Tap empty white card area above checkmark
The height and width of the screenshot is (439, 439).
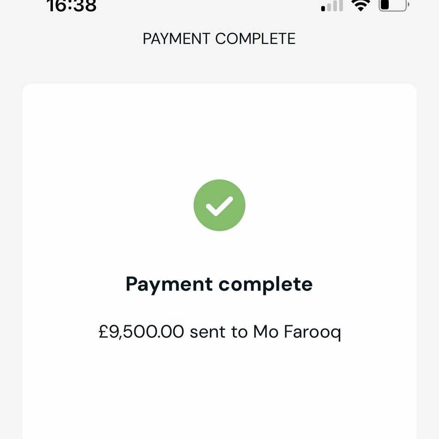point(219,131)
